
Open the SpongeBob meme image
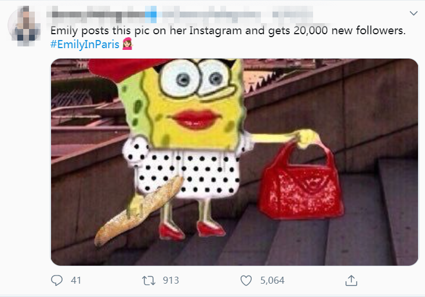tap(234, 162)
